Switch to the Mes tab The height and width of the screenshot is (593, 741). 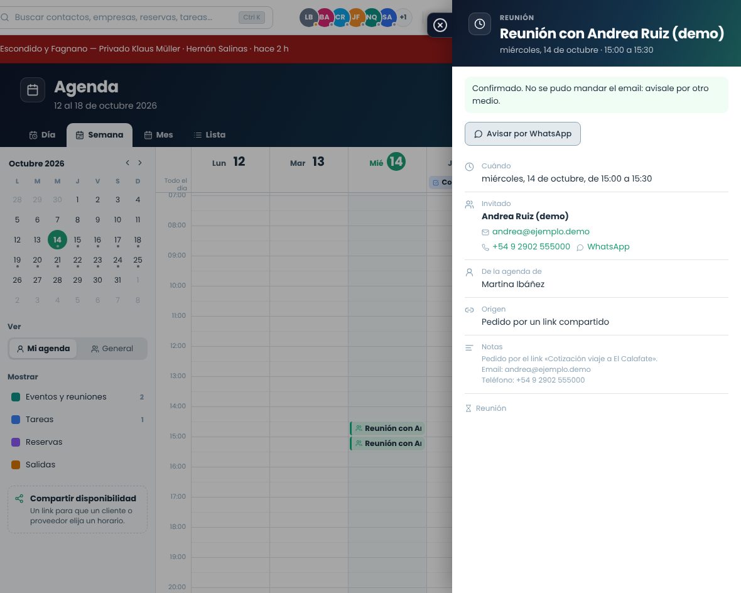click(x=159, y=135)
